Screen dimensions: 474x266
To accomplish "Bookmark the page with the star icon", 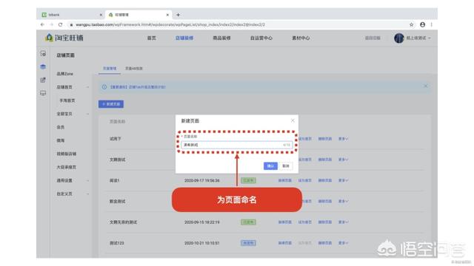I will 412,24.
